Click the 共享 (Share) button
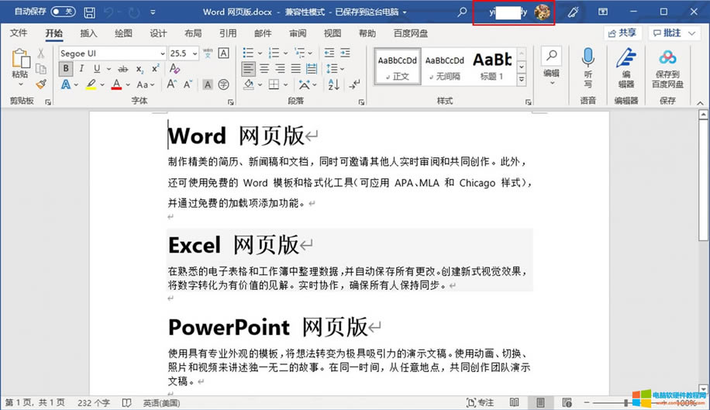Screen dimensions: 710x410 [x=622, y=33]
